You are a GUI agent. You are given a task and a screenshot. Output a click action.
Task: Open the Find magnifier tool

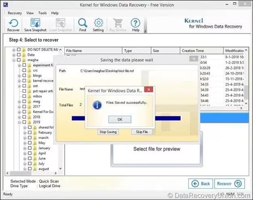(83, 25)
